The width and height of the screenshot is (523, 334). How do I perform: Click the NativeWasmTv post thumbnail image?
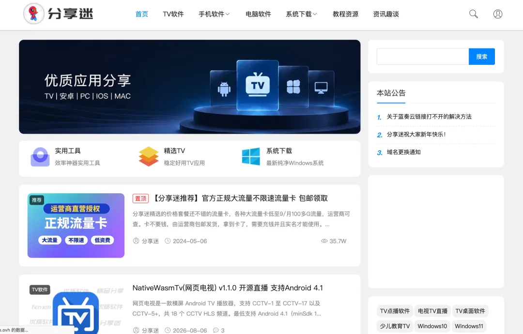76,308
